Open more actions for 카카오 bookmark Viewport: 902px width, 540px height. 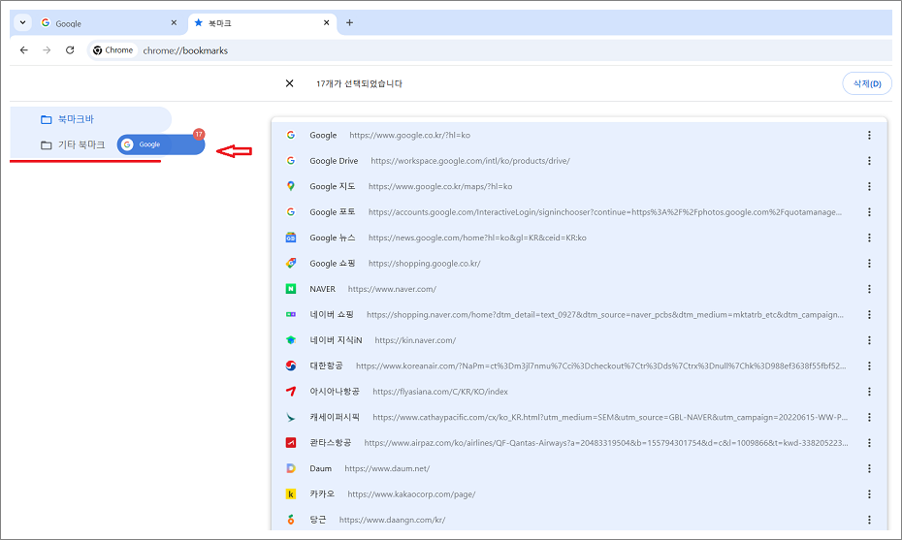pyautogui.click(x=869, y=494)
